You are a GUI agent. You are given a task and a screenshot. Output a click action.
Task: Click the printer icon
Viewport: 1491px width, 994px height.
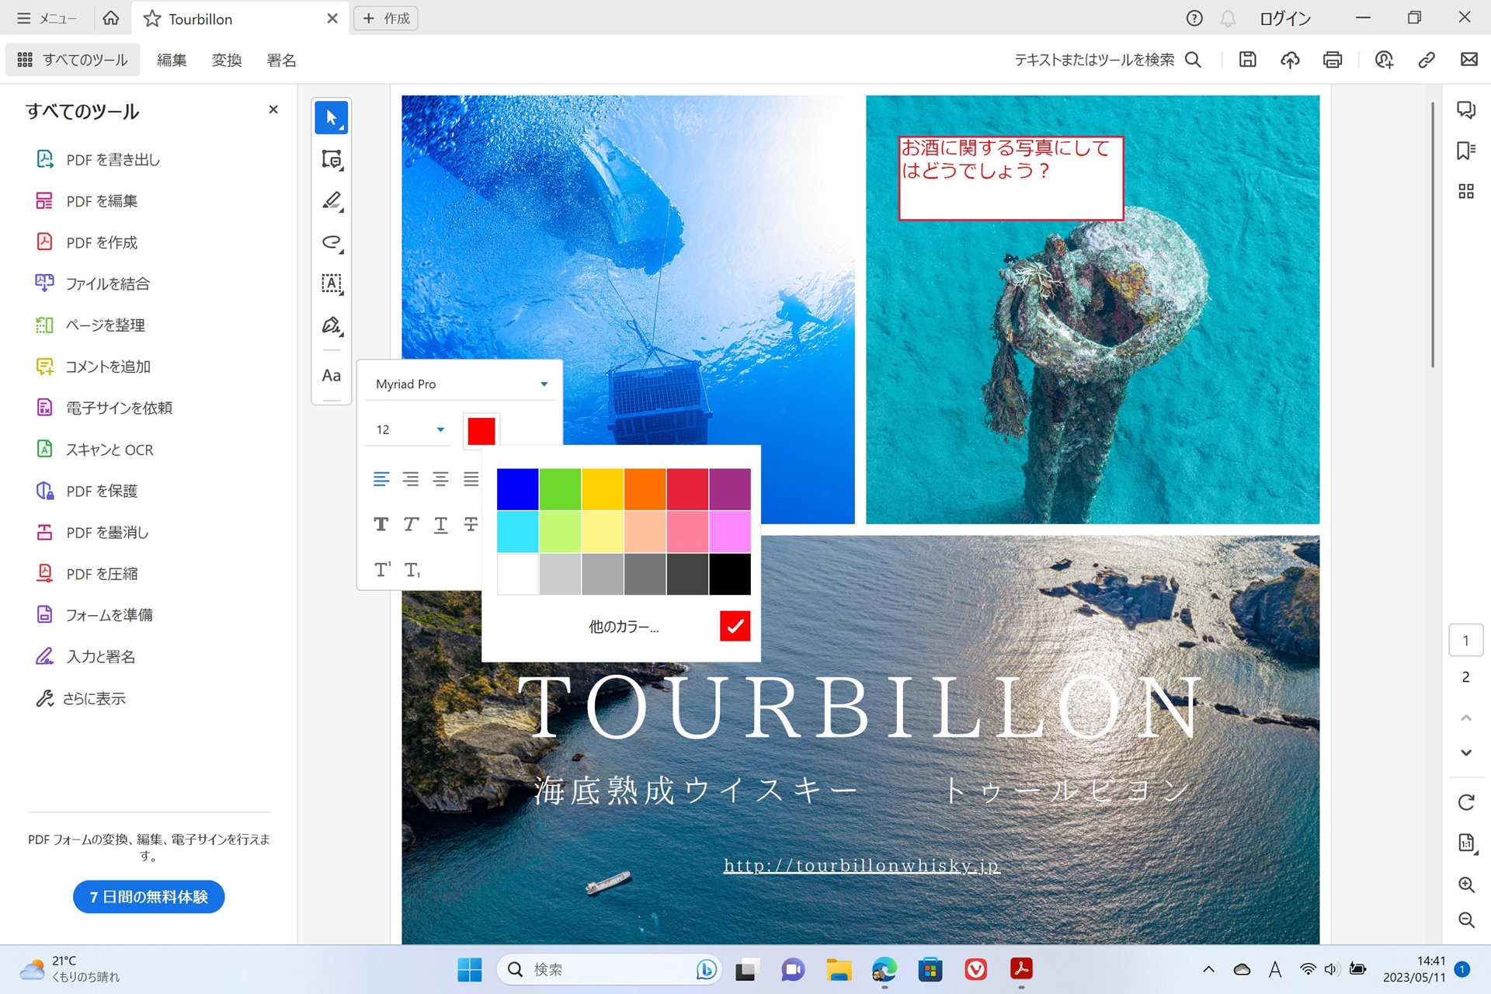pyautogui.click(x=1333, y=60)
